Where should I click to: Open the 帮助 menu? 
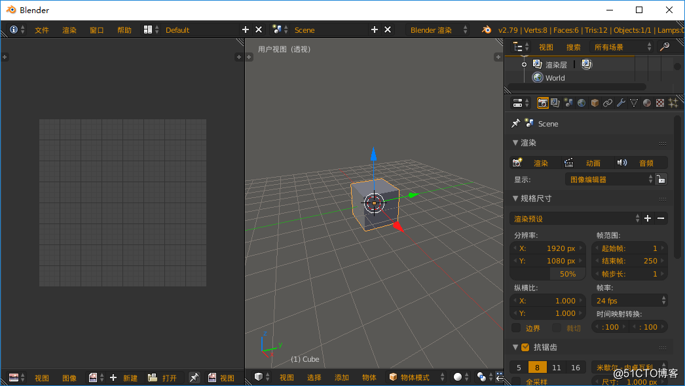point(124,29)
